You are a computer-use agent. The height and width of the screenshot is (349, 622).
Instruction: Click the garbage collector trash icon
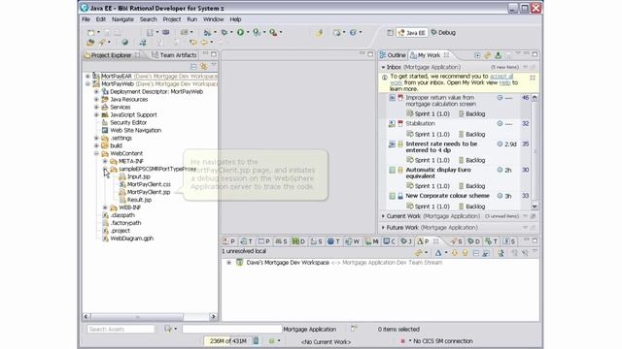click(256, 340)
